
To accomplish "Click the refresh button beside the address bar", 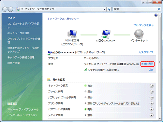I will pyautogui.click(x=109, y=9).
